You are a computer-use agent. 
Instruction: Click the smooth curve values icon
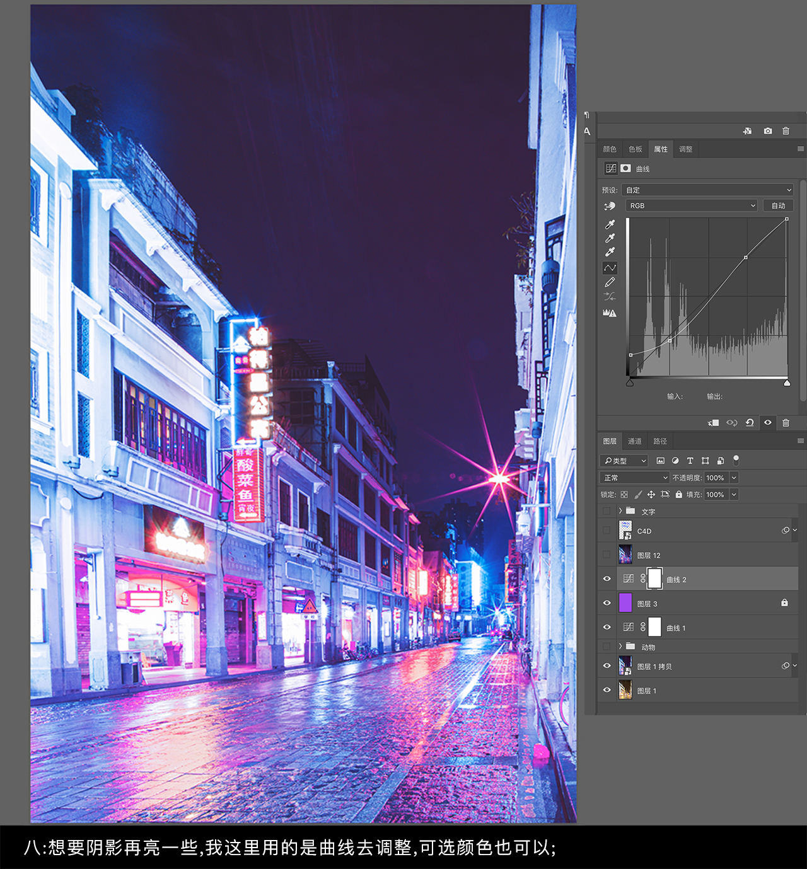coord(610,296)
